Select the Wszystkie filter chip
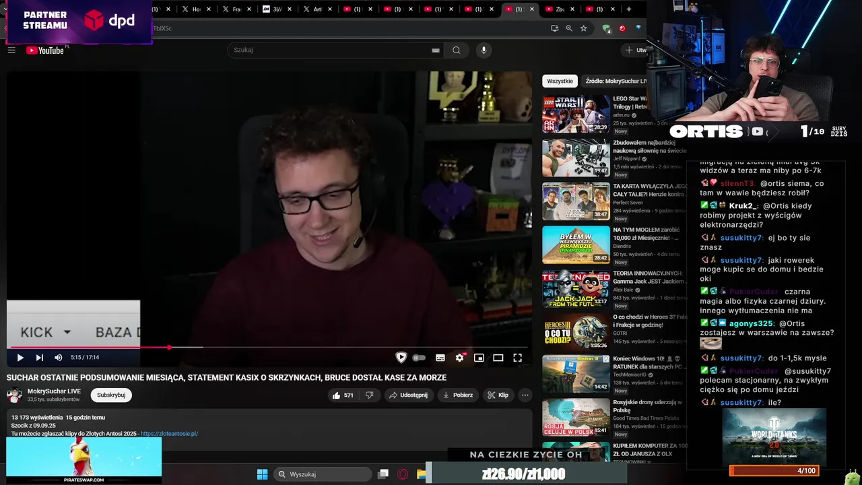The image size is (862, 485). (x=560, y=81)
